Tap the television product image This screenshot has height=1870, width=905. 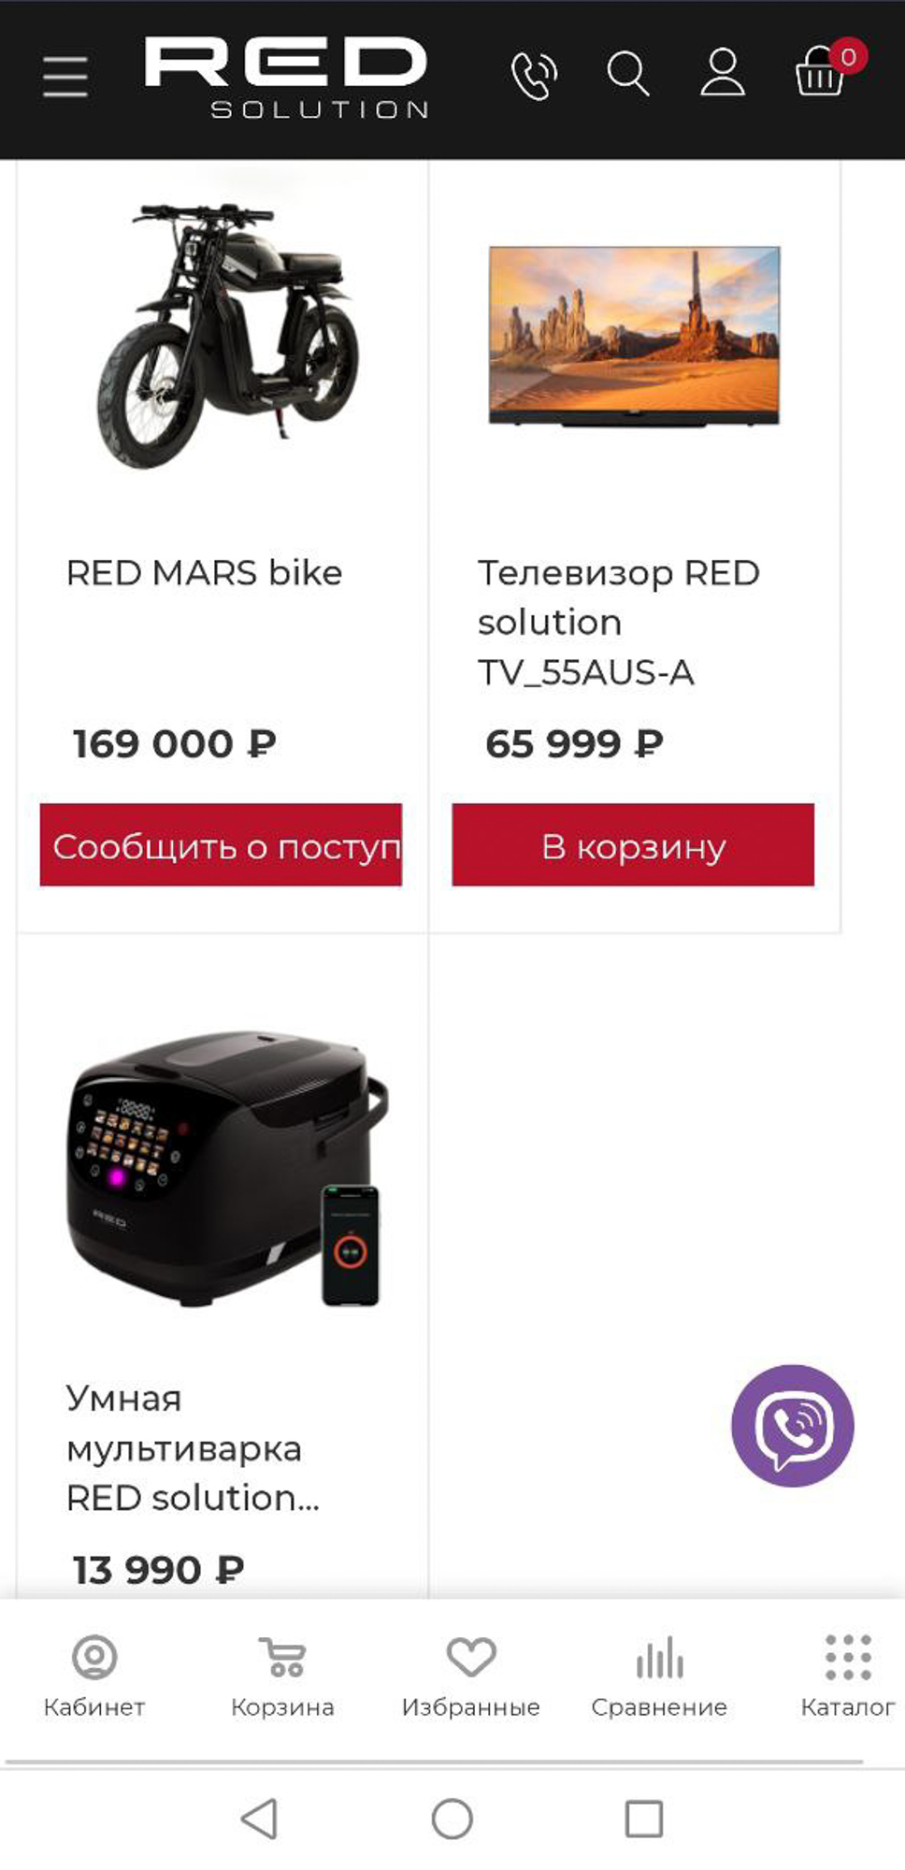coord(634,335)
